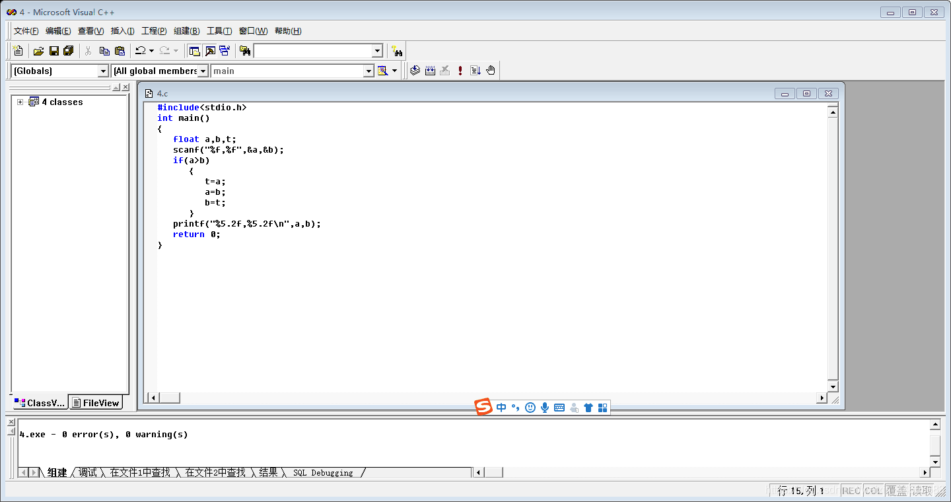Open the redo history dropdown arrow
951x502 pixels.
pyautogui.click(x=176, y=51)
